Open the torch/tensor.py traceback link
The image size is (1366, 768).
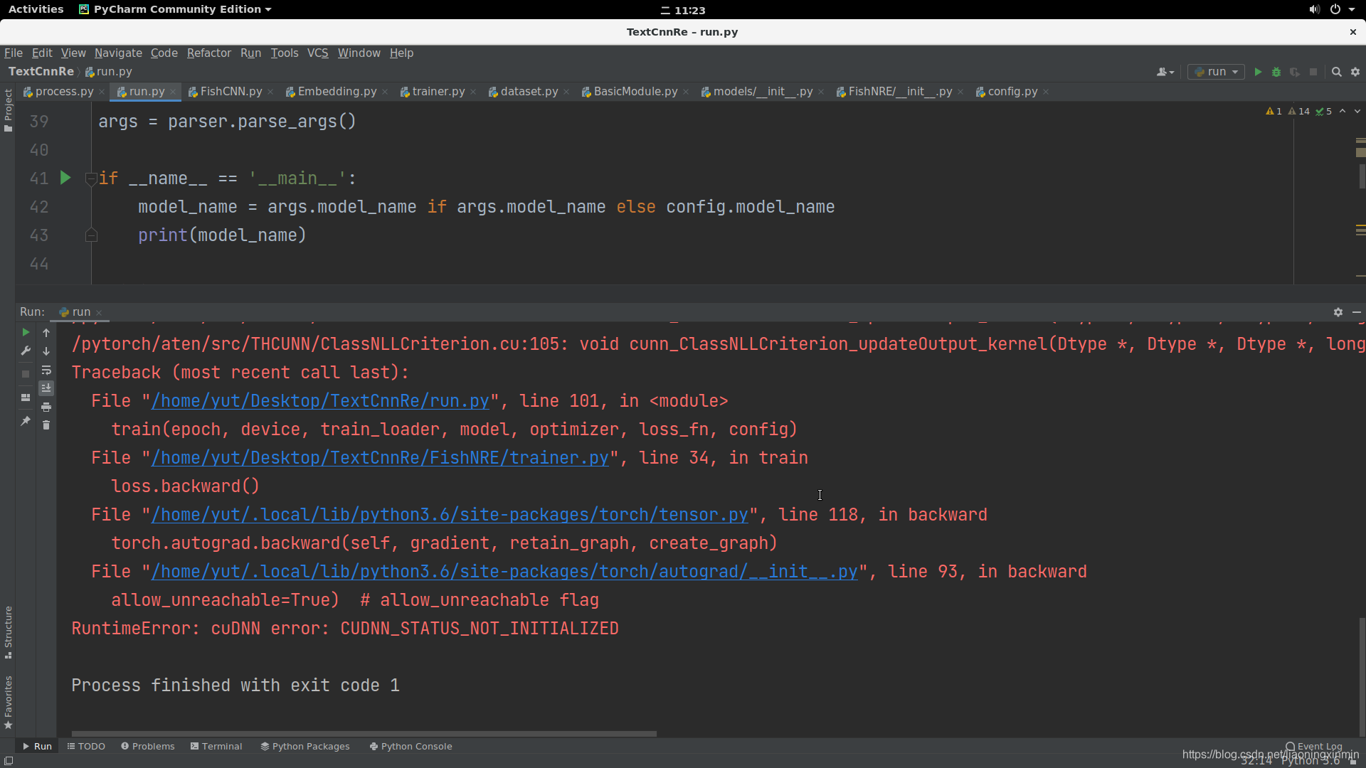pos(450,515)
